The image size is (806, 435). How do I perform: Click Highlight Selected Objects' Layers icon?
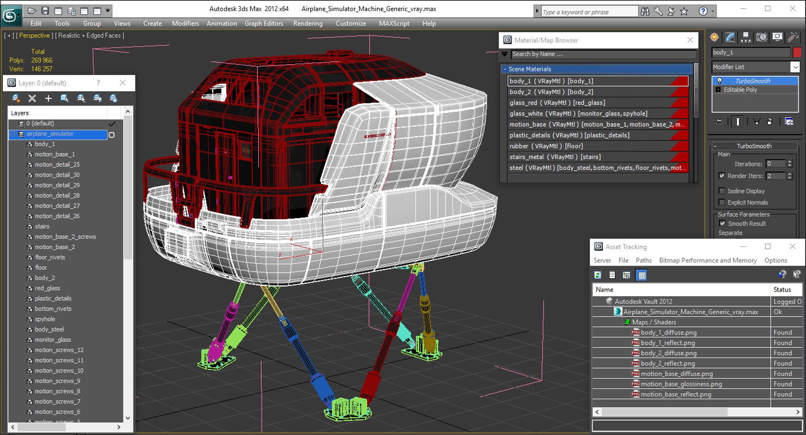81,98
